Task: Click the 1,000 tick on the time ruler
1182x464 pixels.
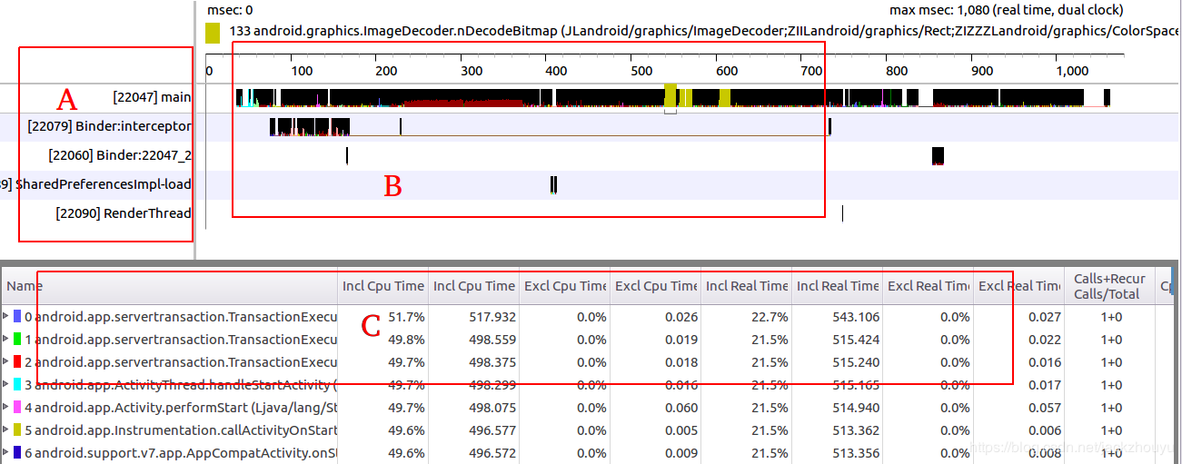Action: (1073, 70)
